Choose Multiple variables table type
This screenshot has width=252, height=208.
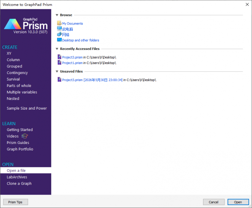[x=22, y=92]
